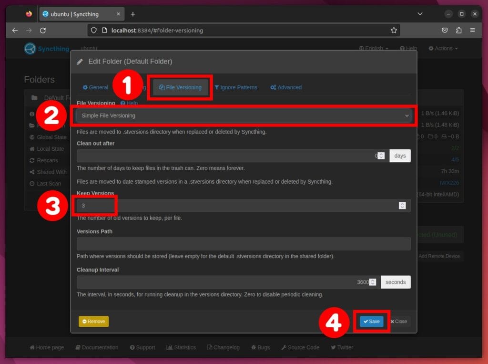Expand the list all tabs chevron
Screen dimensions: 488x364
[x=420, y=14]
